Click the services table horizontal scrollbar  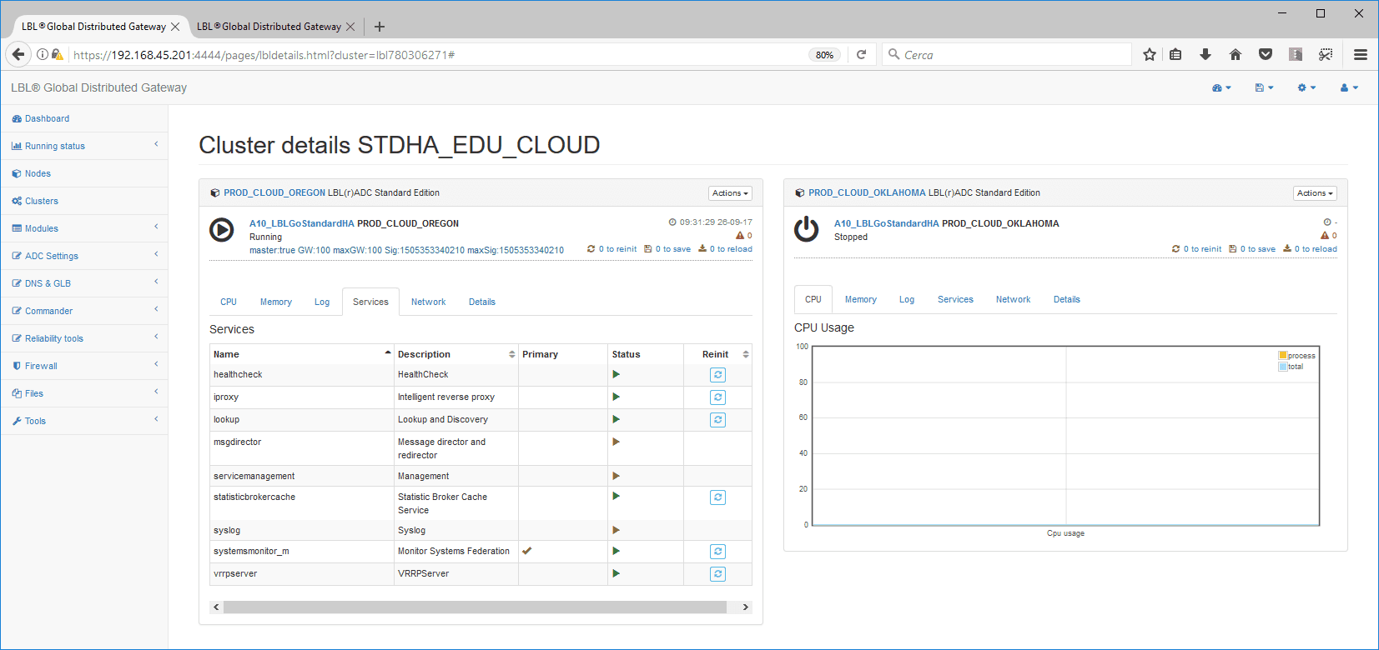[x=475, y=607]
